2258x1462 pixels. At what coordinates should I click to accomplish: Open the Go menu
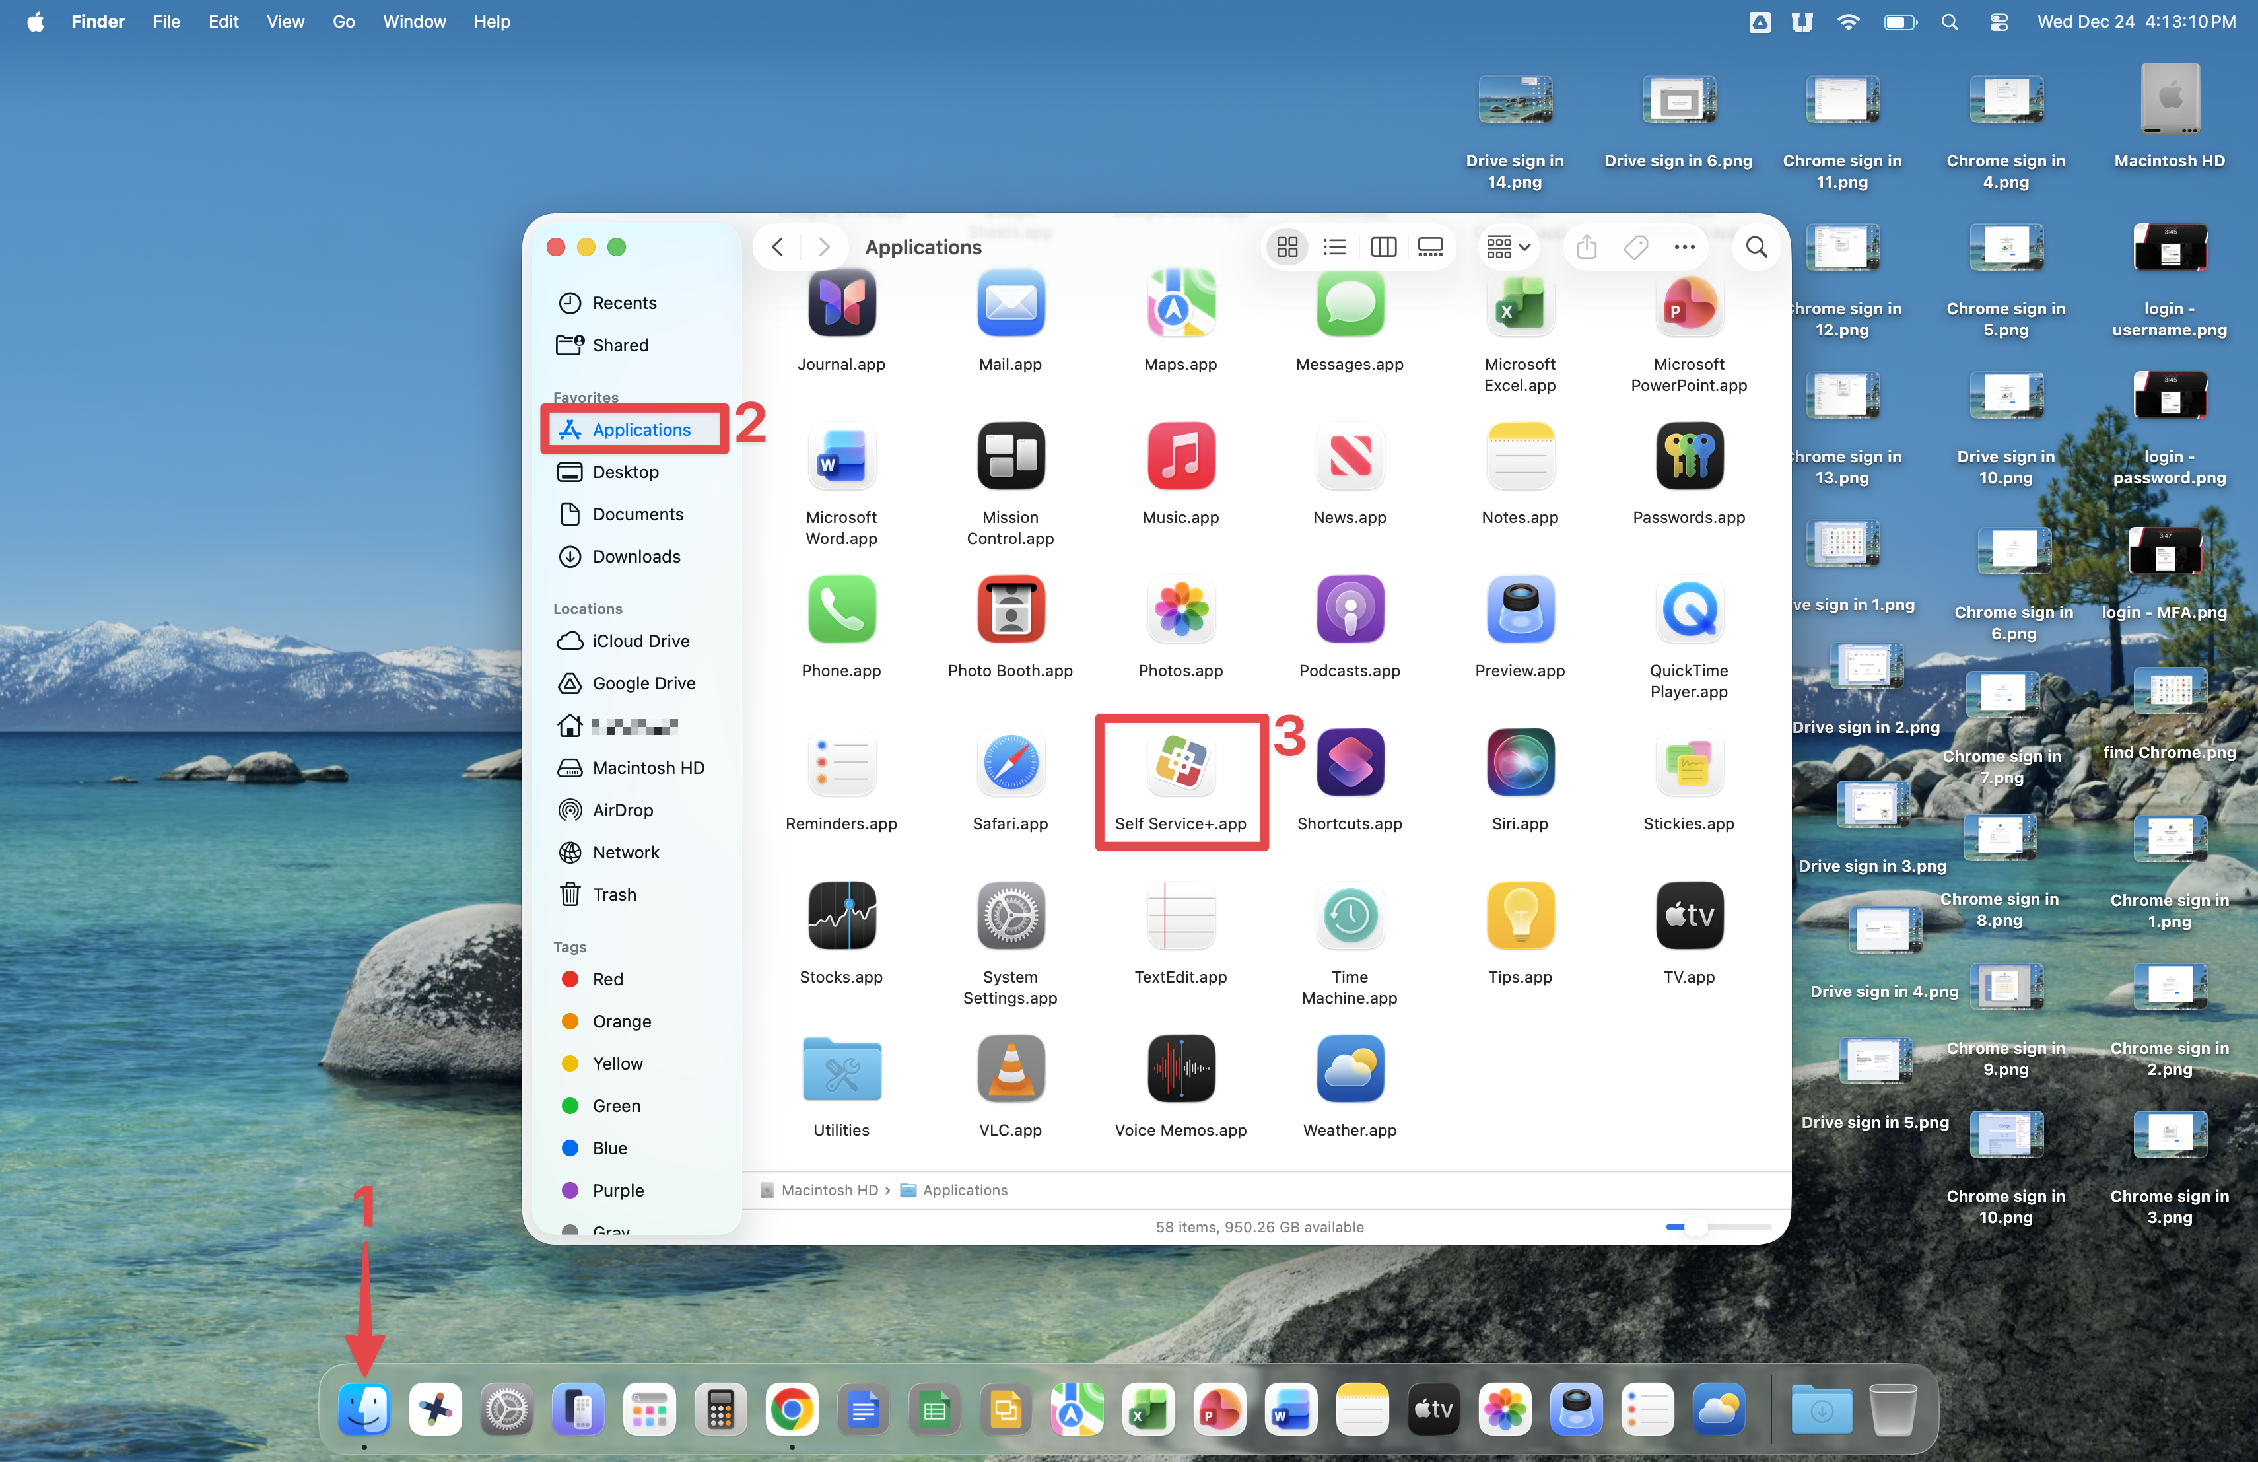[x=343, y=22]
